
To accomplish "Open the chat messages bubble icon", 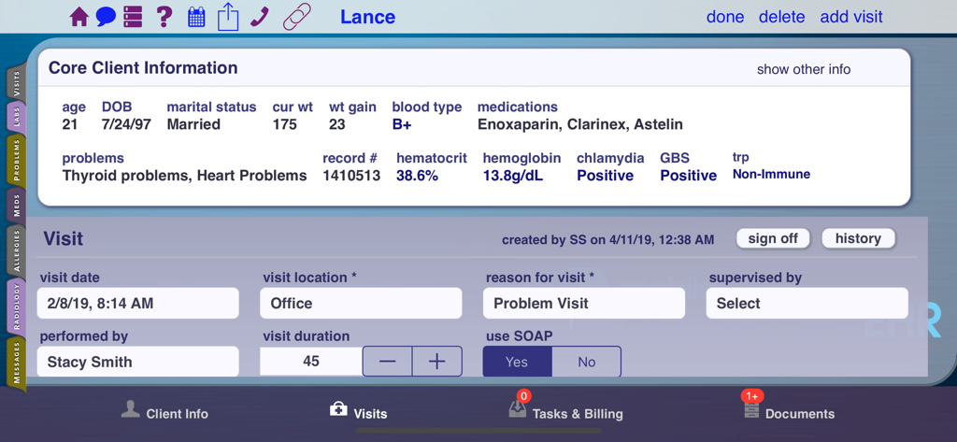I will 107,17.
